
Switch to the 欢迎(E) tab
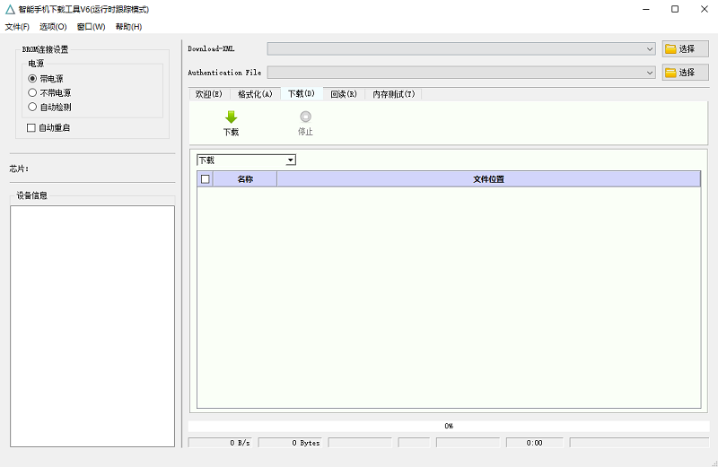pos(209,94)
